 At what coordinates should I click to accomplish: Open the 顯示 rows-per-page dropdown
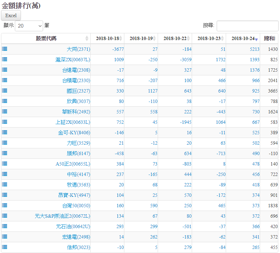(29, 26)
